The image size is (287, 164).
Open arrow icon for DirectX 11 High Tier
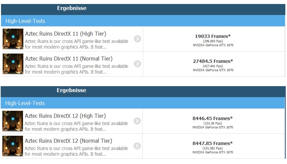pos(137,39)
